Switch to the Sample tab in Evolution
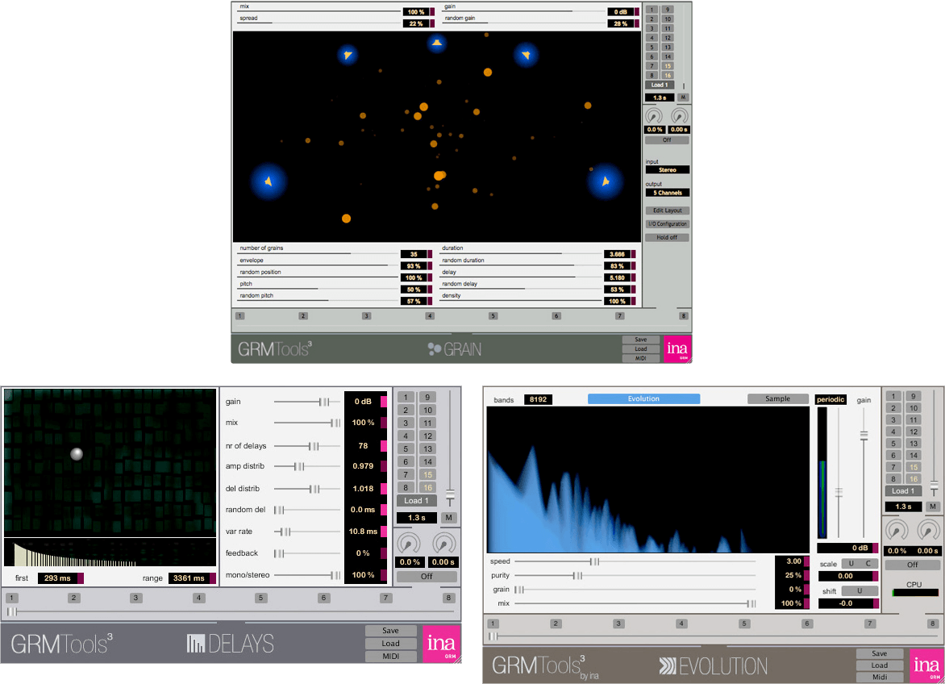This screenshot has width=945, height=684. pyautogui.click(x=777, y=398)
